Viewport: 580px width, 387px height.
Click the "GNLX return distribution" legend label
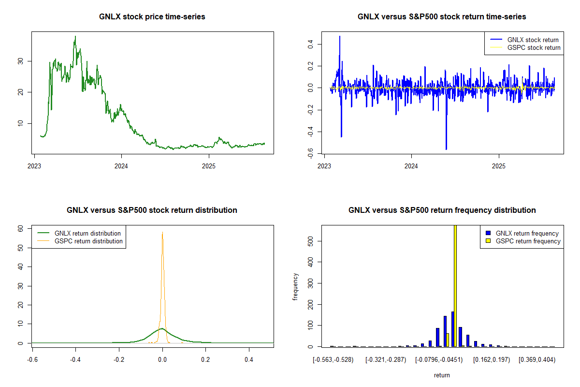click(x=87, y=233)
